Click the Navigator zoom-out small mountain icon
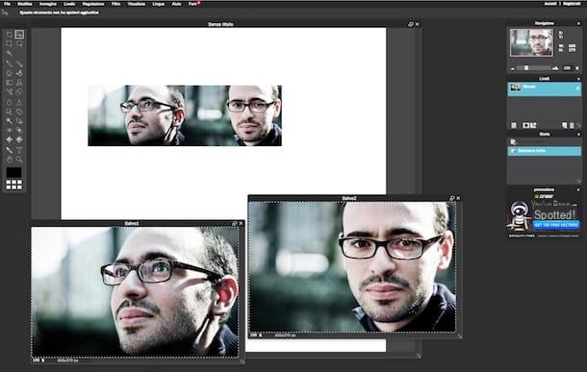This screenshot has height=372, width=587. [513, 68]
